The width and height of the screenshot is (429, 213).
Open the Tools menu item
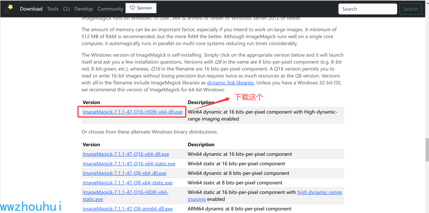(x=53, y=9)
